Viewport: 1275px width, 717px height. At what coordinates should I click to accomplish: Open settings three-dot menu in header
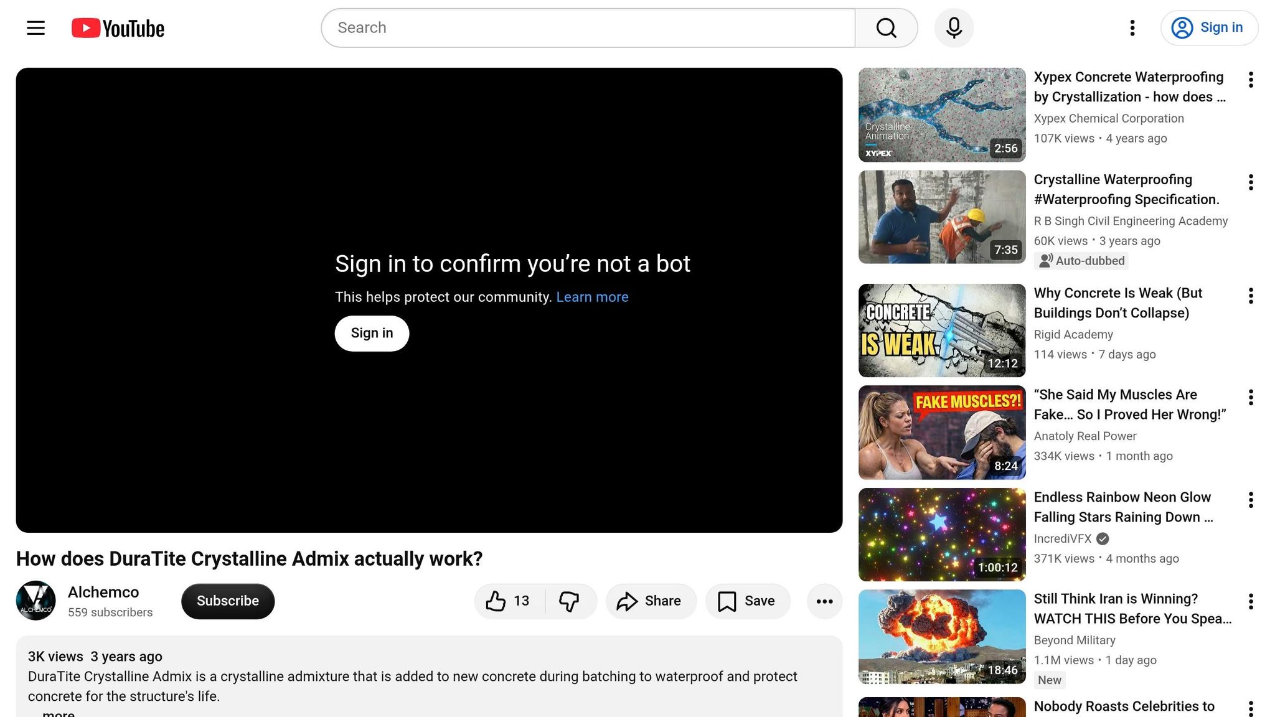pyautogui.click(x=1132, y=28)
